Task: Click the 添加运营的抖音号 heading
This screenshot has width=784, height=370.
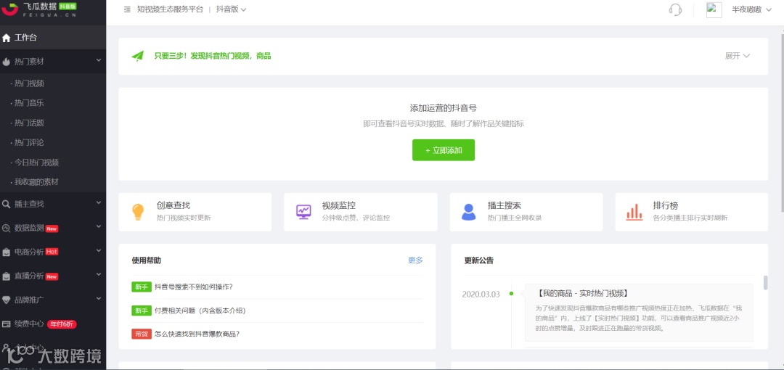Action: tap(443, 108)
